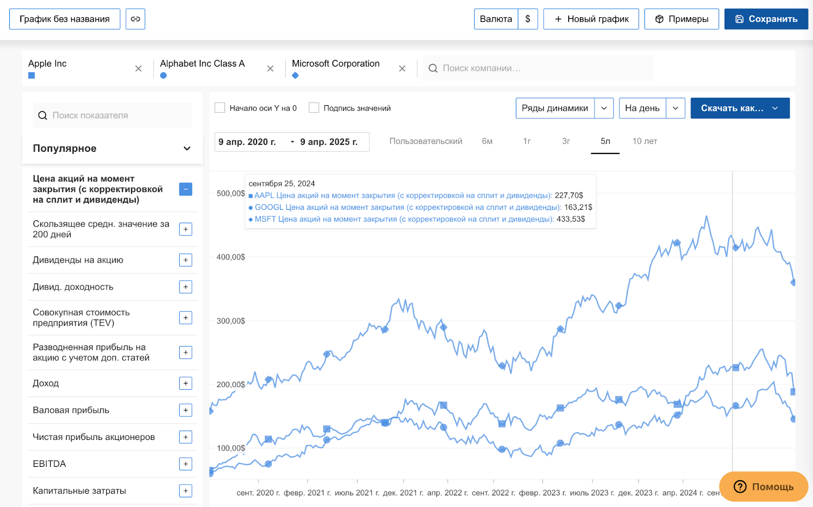
Task: Select Пользовательский date range tab
Action: pos(426,141)
